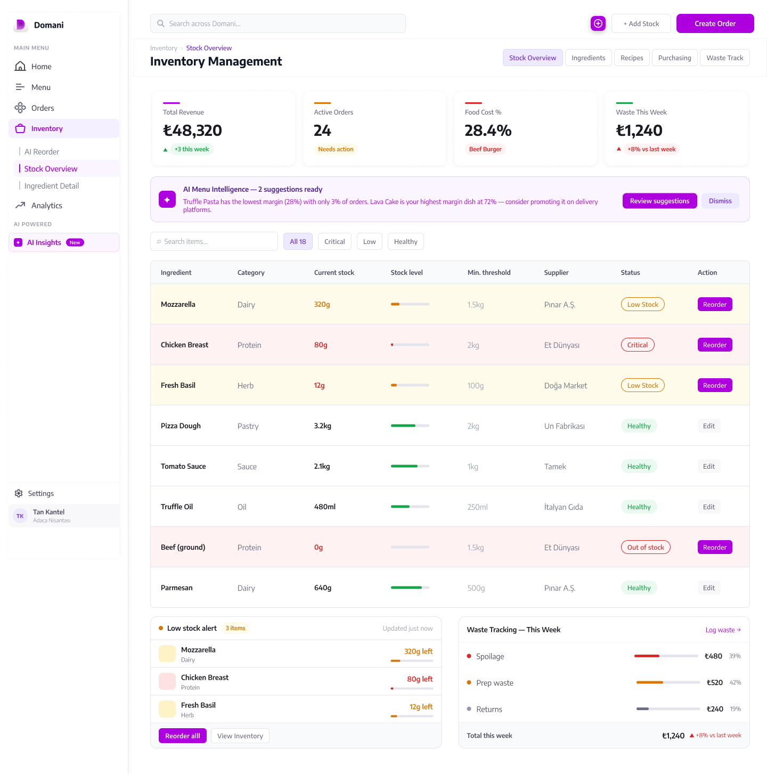Screen dimensions: 767x774
Task: Click the Menu lines icon in sidebar
Action: (x=20, y=87)
